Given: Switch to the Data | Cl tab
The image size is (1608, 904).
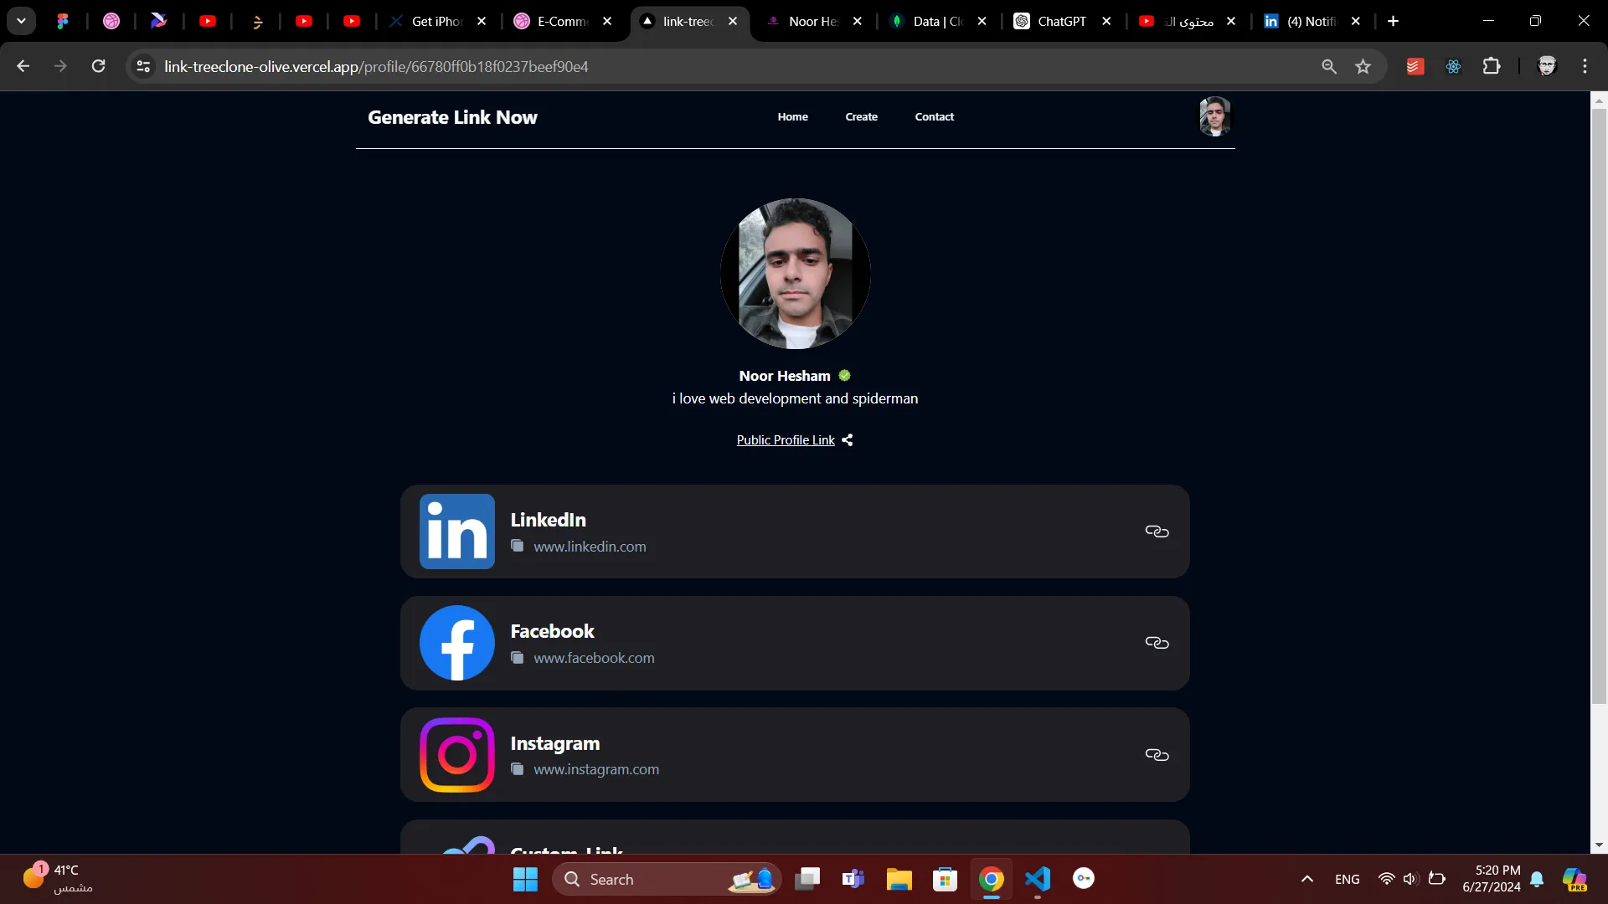Looking at the screenshot, I should click(x=939, y=22).
